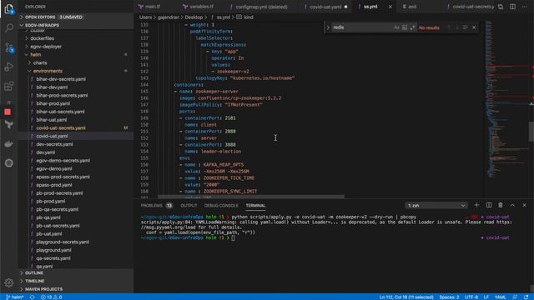Split the terminal panel

[489, 205]
